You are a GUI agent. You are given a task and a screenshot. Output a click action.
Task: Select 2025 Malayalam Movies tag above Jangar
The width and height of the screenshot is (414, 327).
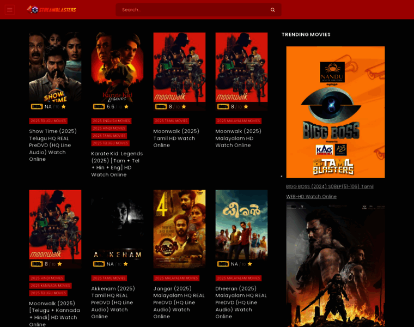tap(176, 278)
